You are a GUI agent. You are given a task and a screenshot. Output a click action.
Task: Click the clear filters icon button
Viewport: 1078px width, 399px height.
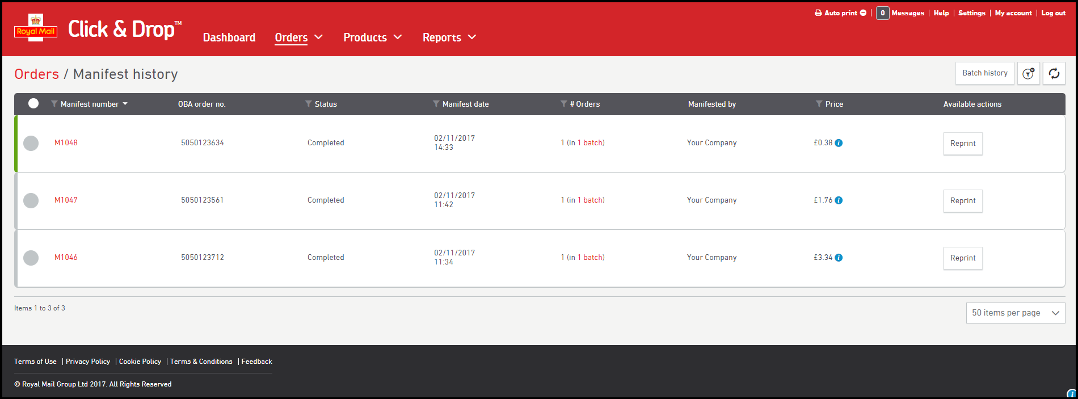tap(1028, 74)
